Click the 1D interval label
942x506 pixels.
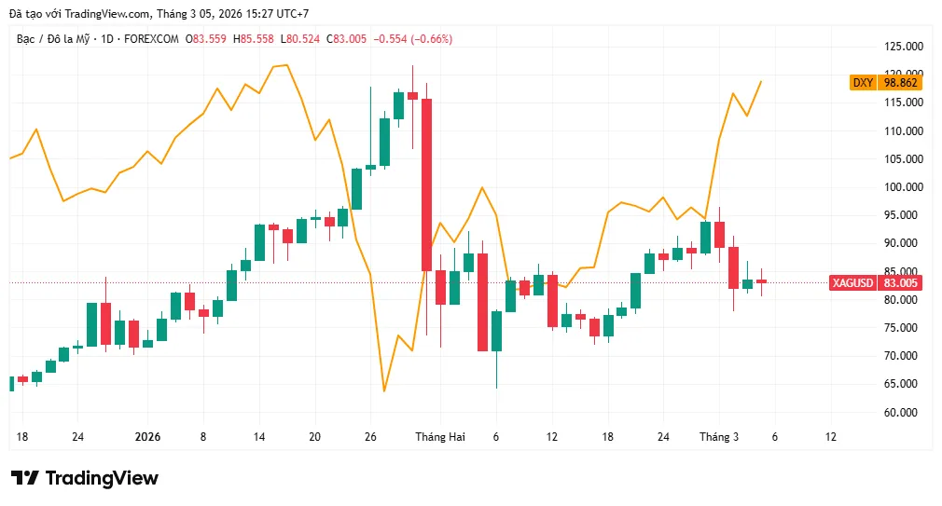pyautogui.click(x=107, y=39)
